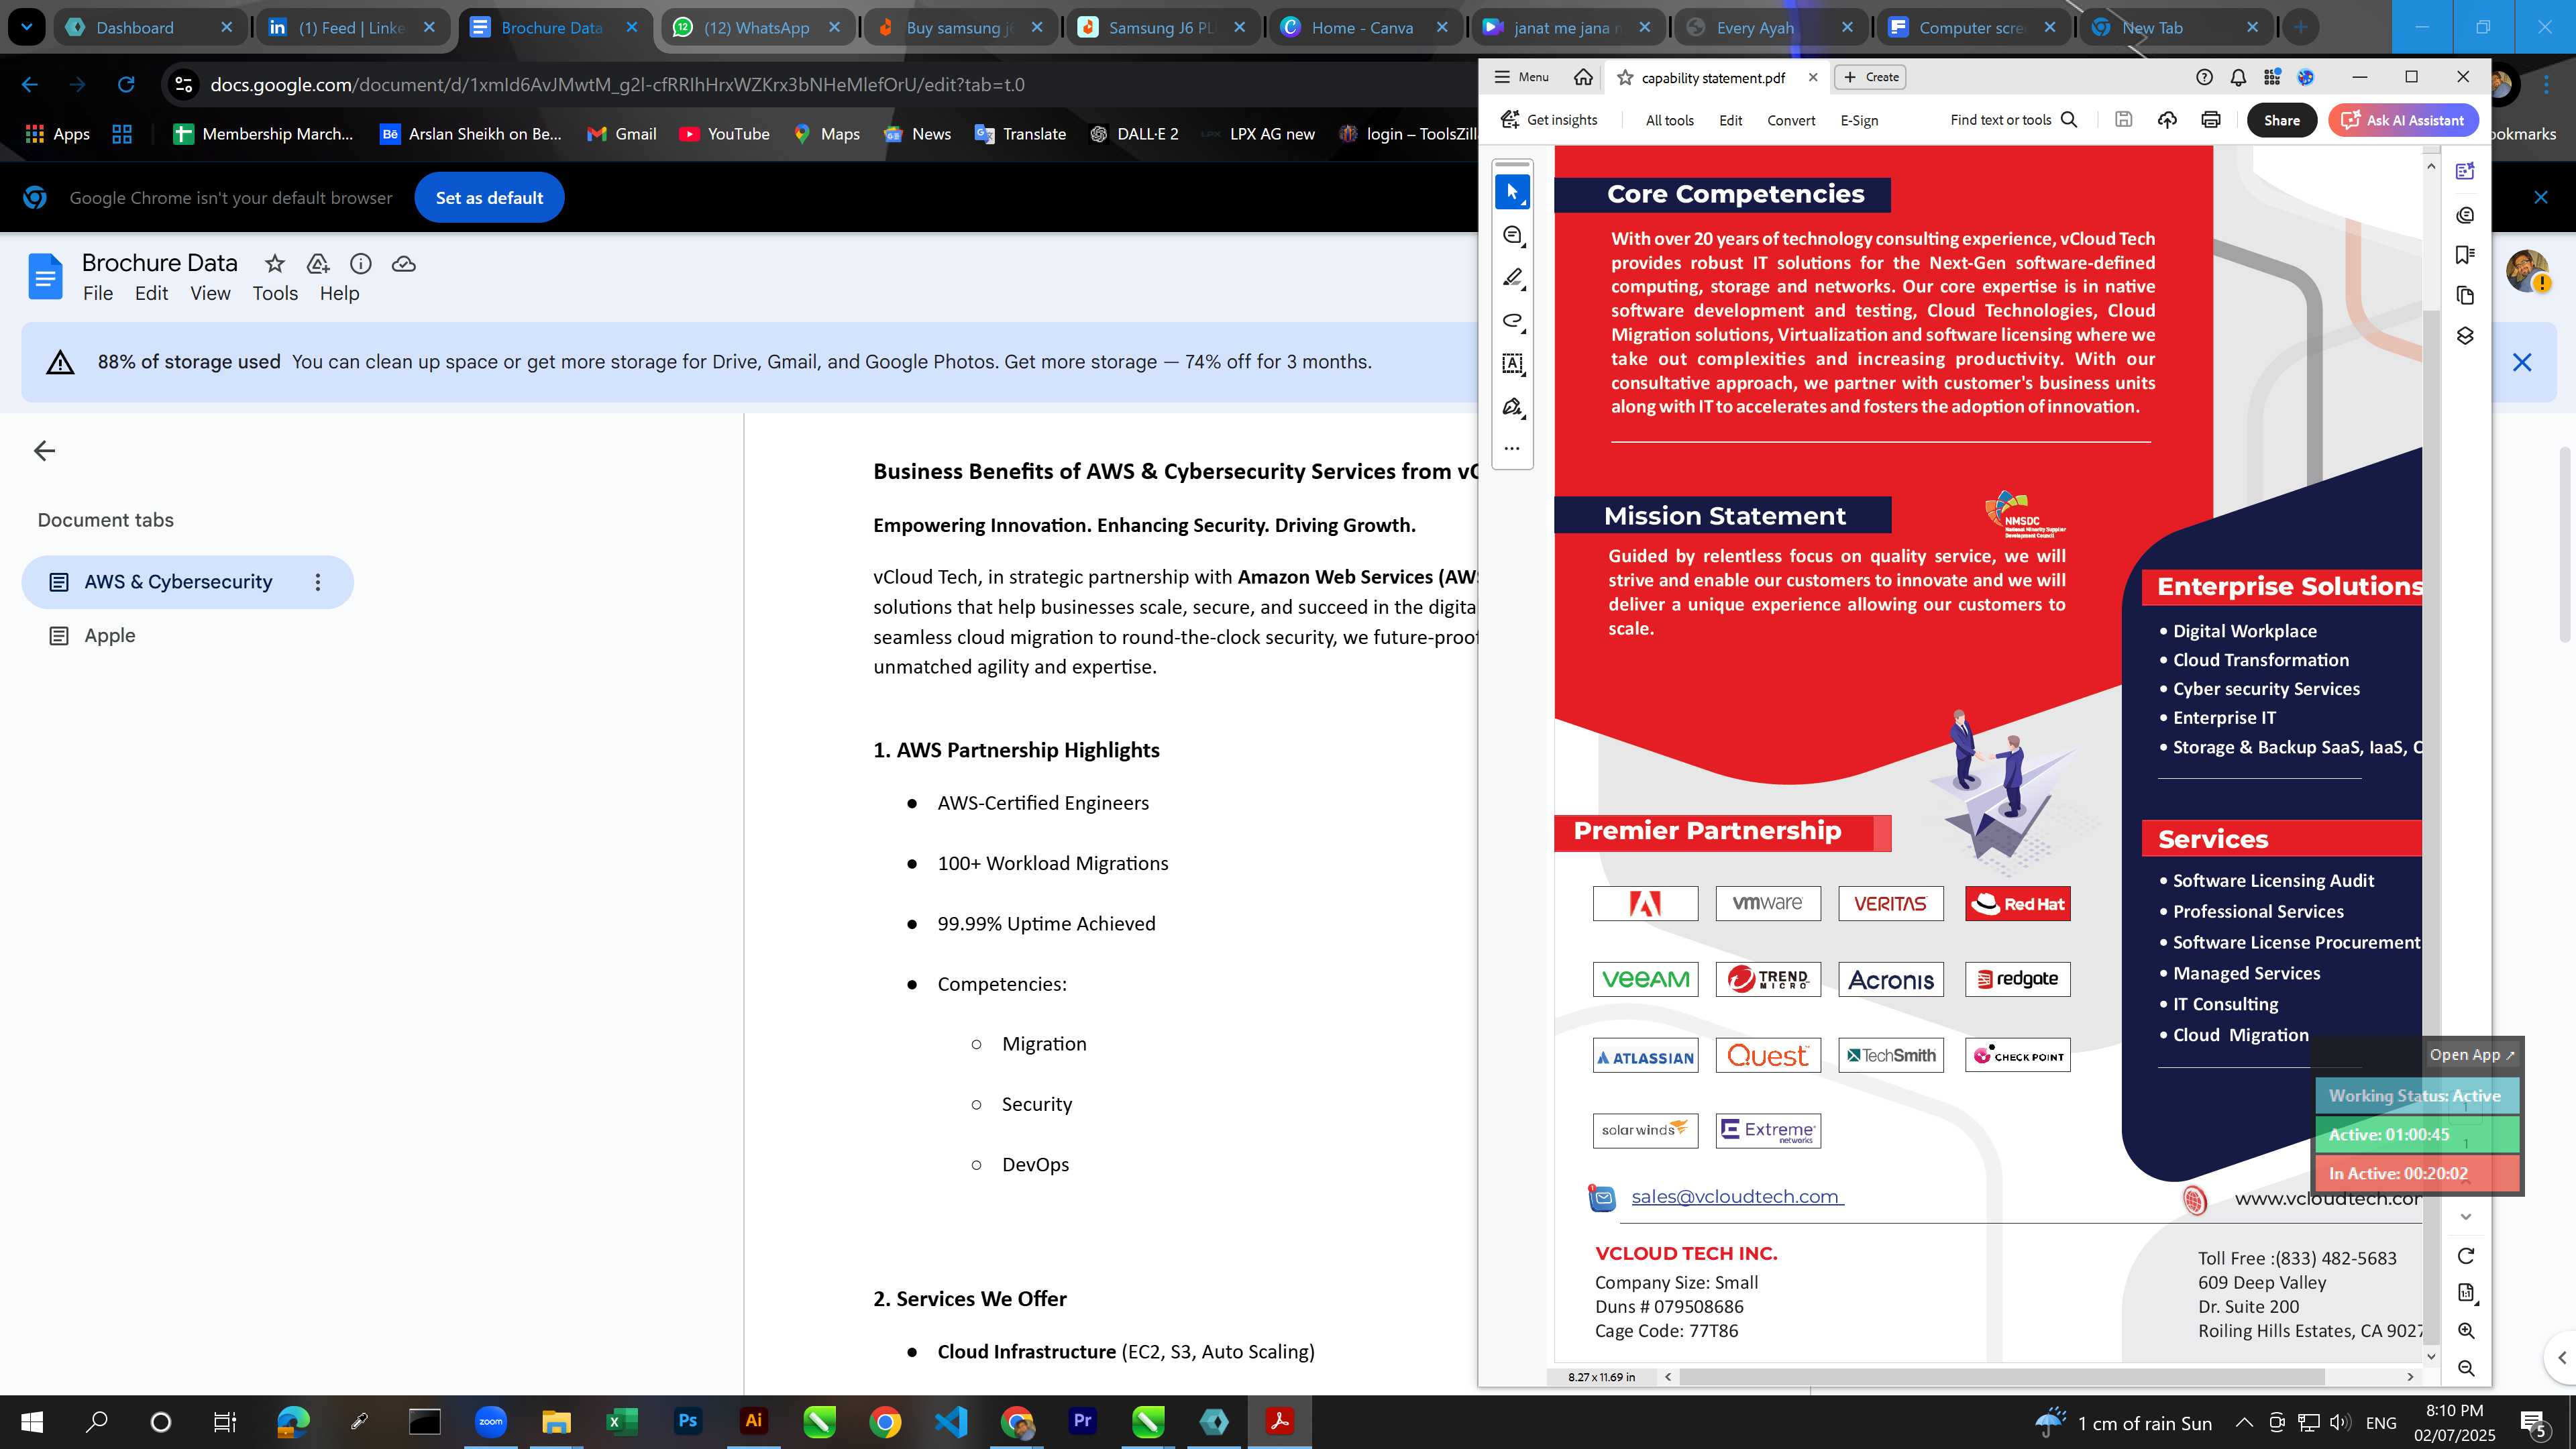
Task: Click the sales@vcloudtech.com email link
Action: tap(1737, 1197)
